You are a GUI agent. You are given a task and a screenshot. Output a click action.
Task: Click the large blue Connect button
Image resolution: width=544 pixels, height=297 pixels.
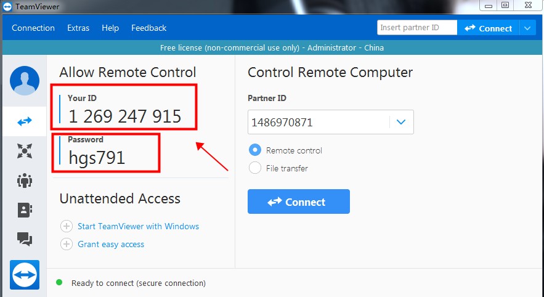pyautogui.click(x=299, y=201)
